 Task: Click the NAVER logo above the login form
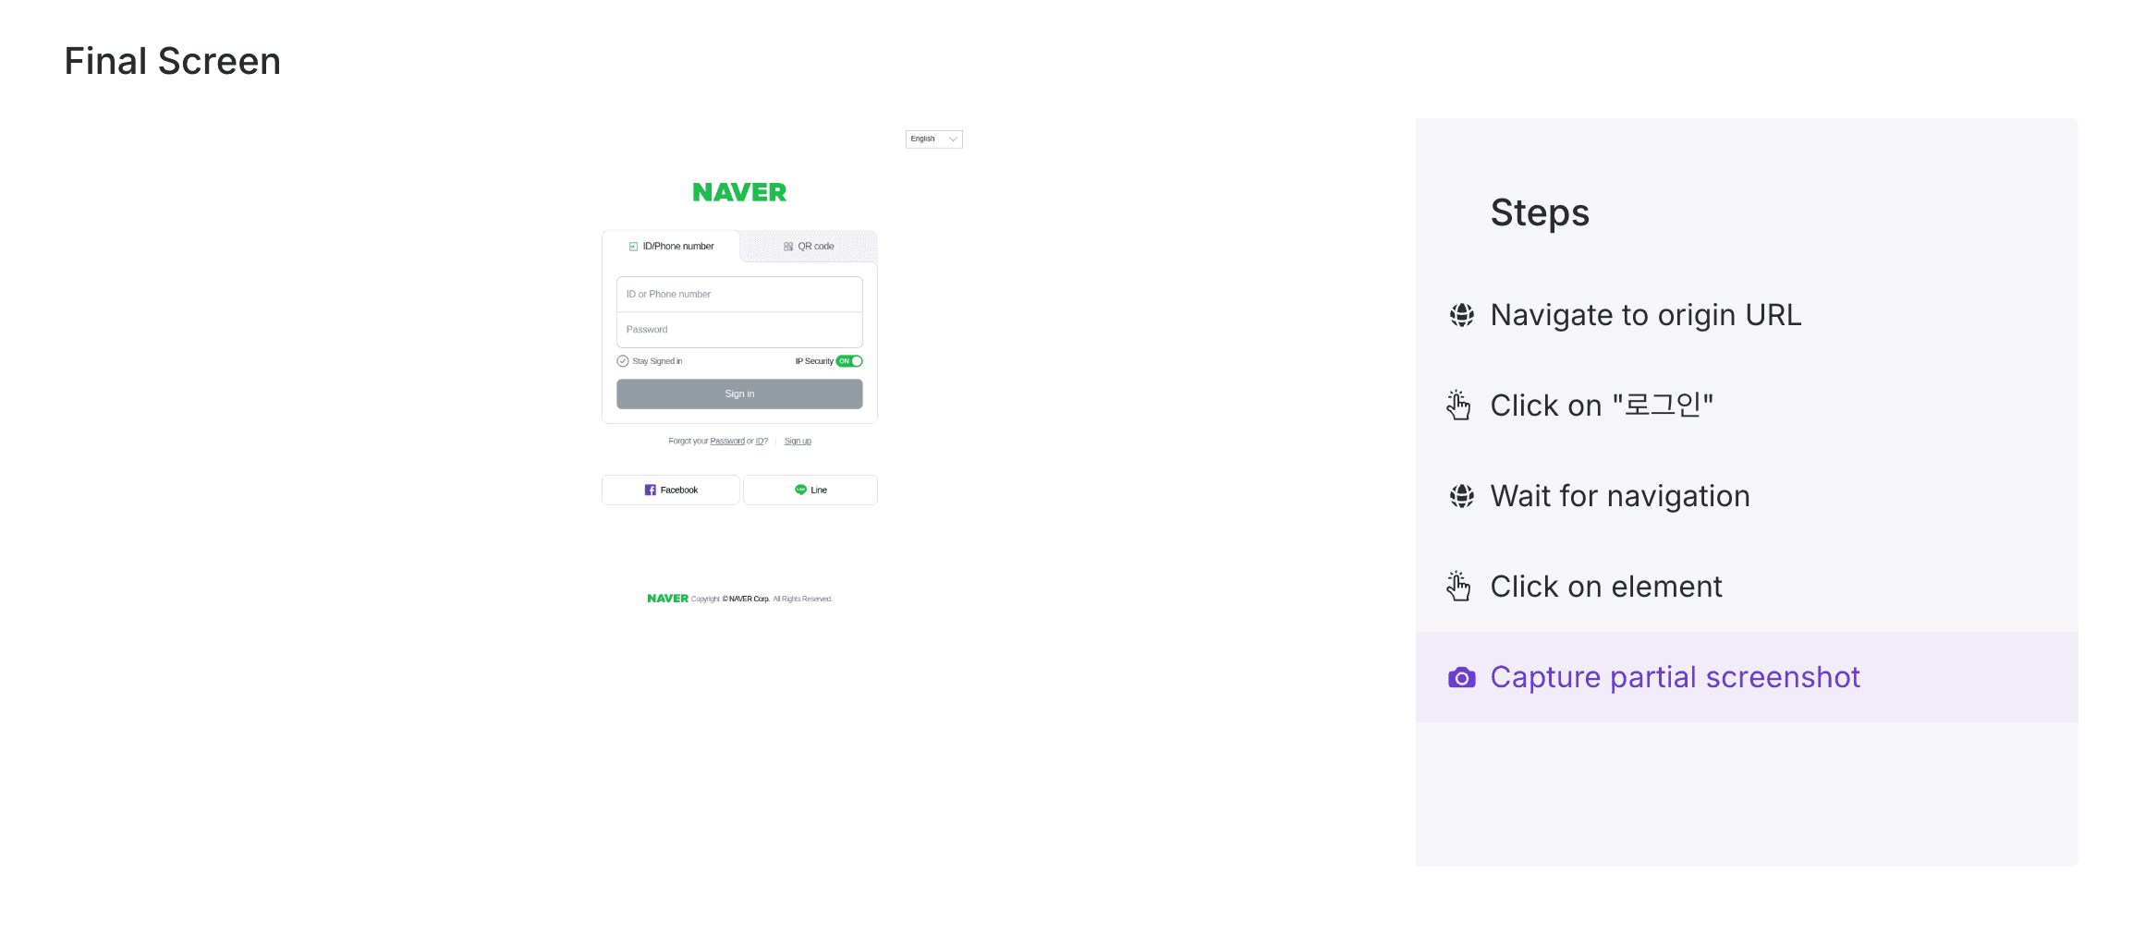pyautogui.click(x=739, y=192)
